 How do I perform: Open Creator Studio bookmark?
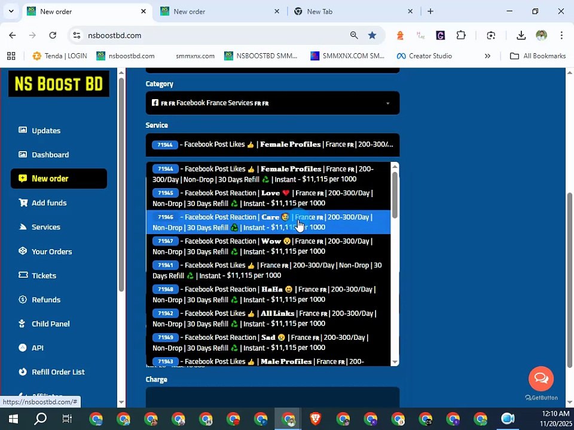click(425, 56)
